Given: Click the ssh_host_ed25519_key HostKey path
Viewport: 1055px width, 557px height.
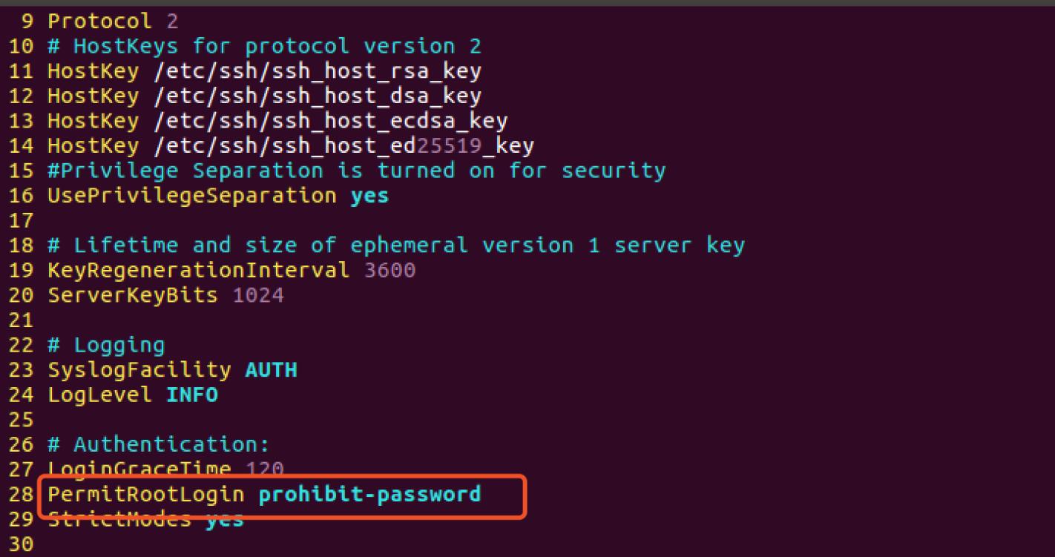Looking at the screenshot, I should 344,146.
